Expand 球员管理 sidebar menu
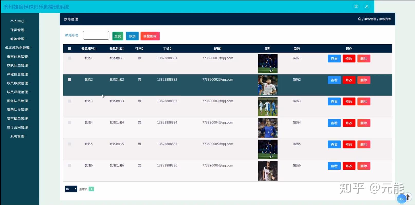 [x=17, y=30]
